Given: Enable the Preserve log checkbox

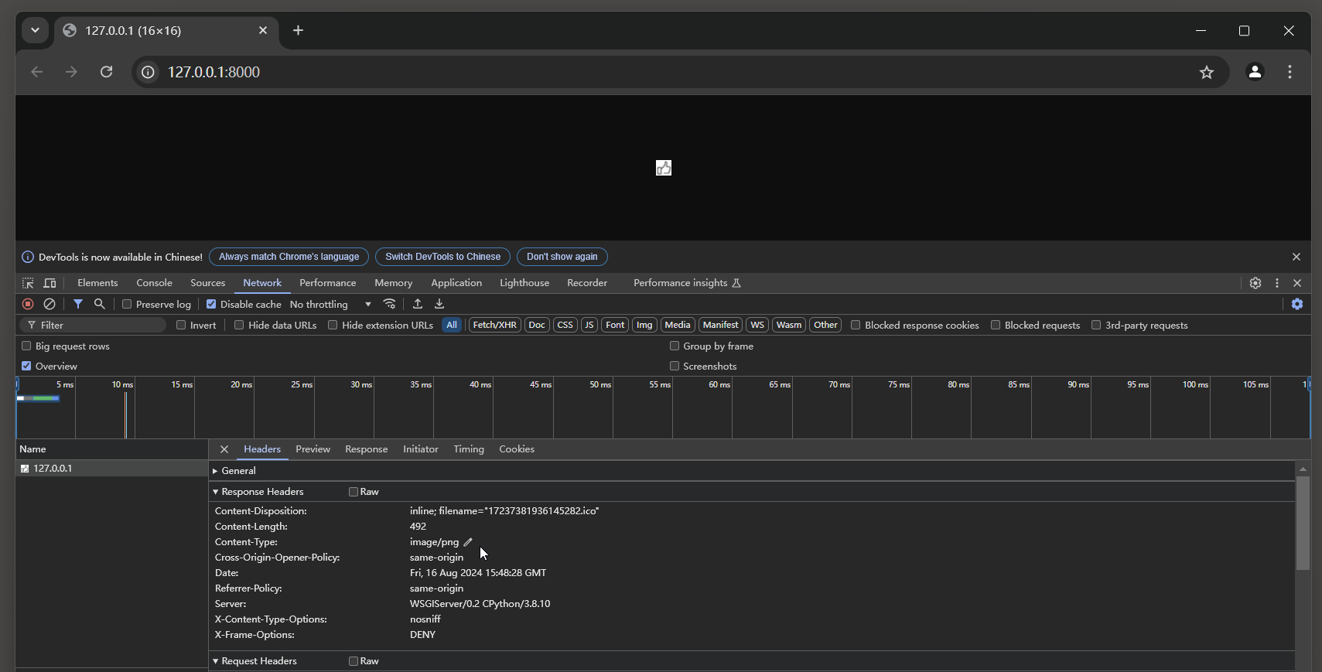Looking at the screenshot, I should 127,304.
